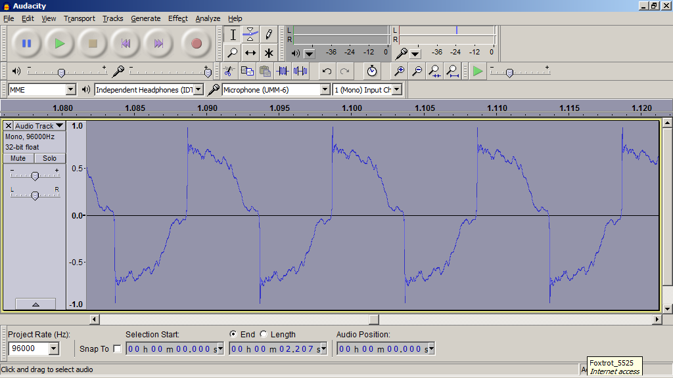The image size is (673, 378).
Task: Open Audio Position time format dropdown
Action: (x=431, y=348)
